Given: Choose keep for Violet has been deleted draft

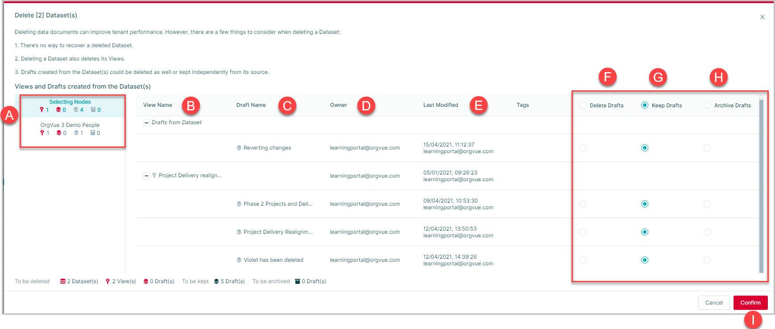Looking at the screenshot, I should [x=645, y=260].
